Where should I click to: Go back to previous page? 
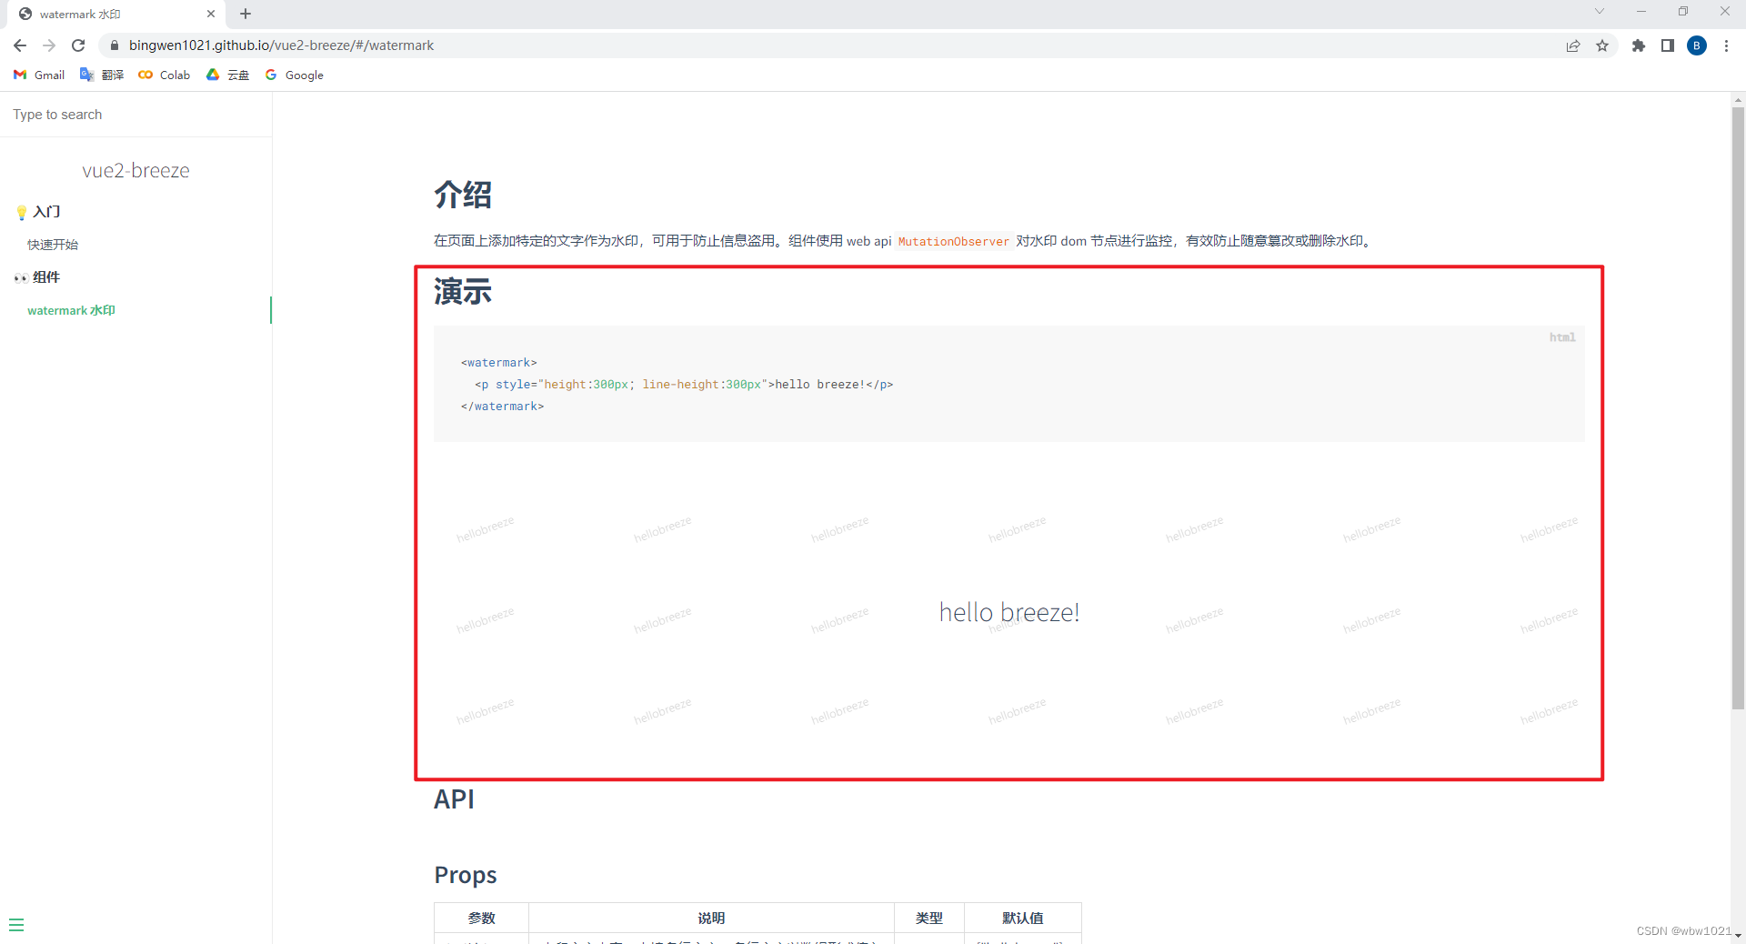20,45
